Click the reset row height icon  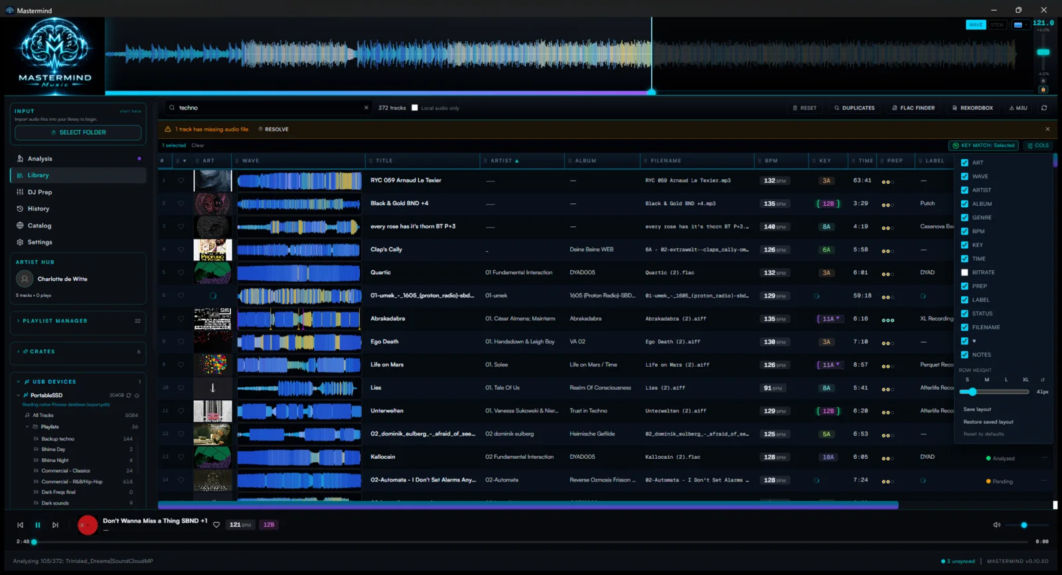pyautogui.click(x=1042, y=380)
